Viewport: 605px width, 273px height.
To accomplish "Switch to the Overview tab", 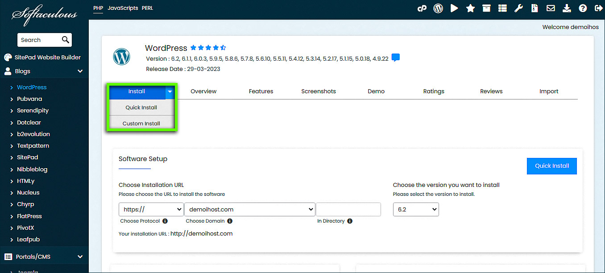I will click(x=203, y=91).
